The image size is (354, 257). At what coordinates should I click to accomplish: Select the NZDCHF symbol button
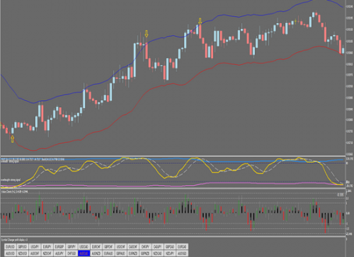click(47, 253)
